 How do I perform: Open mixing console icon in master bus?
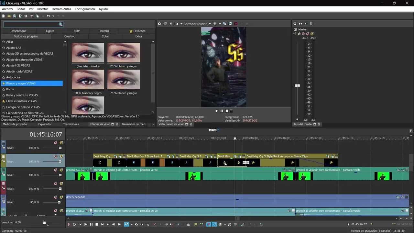click(312, 24)
